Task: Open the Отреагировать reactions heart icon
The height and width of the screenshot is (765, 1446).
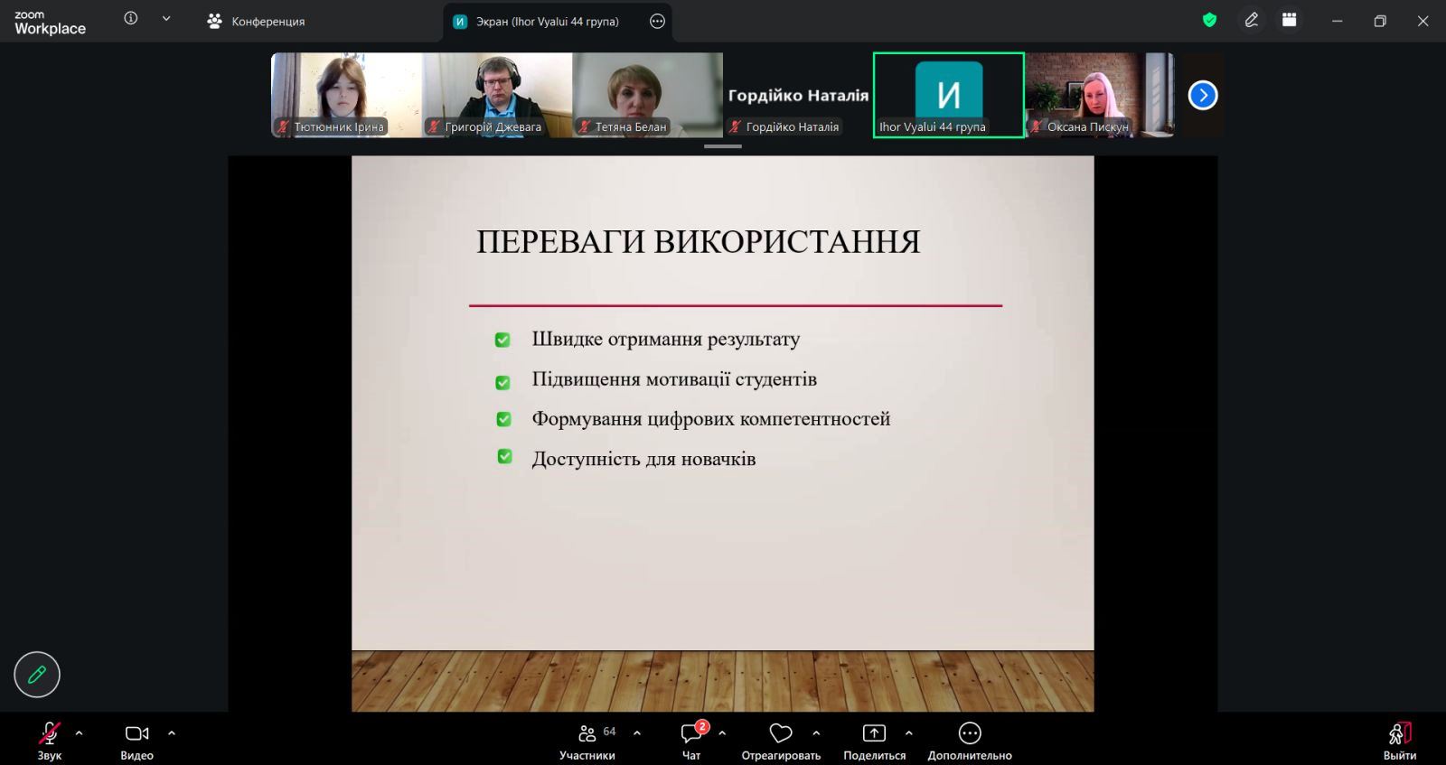Action: pyautogui.click(x=780, y=733)
